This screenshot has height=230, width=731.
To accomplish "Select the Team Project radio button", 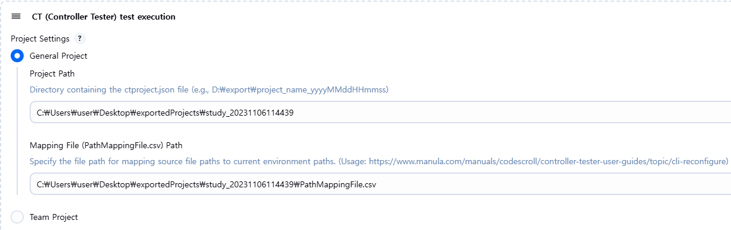I will point(17,217).
